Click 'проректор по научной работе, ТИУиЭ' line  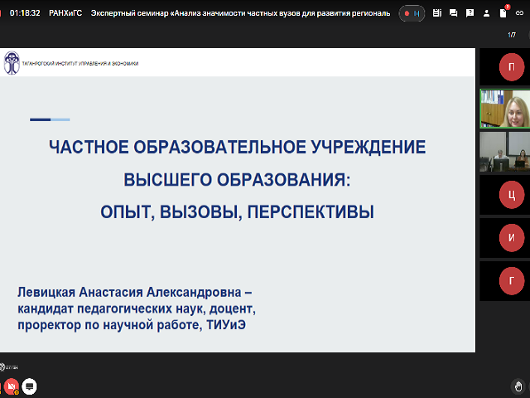[132, 325]
